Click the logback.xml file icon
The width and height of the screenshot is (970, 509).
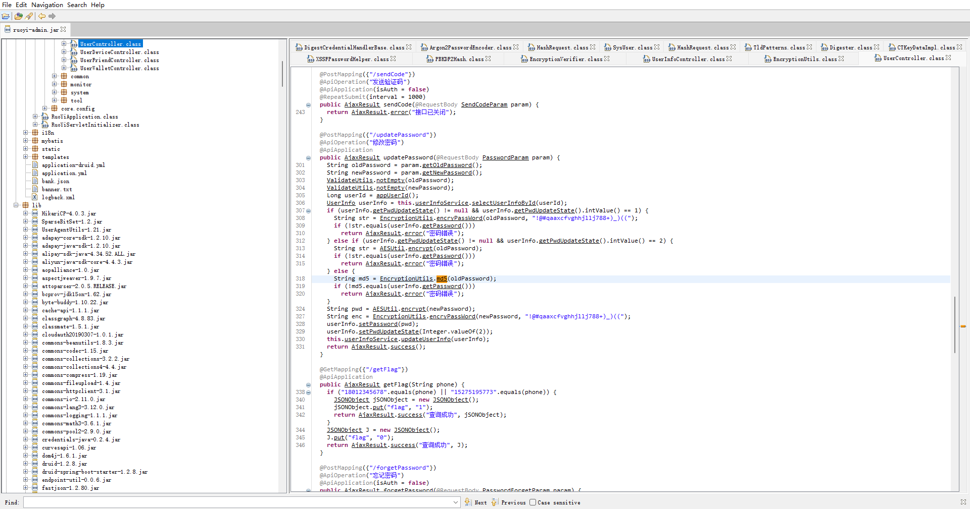[35, 197]
